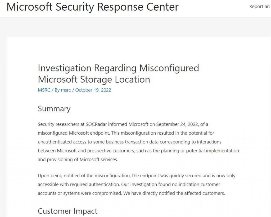
Task: Click the October 19, 2022 post date
Action: click(x=93, y=90)
